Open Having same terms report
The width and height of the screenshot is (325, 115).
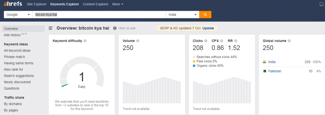[19, 63]
